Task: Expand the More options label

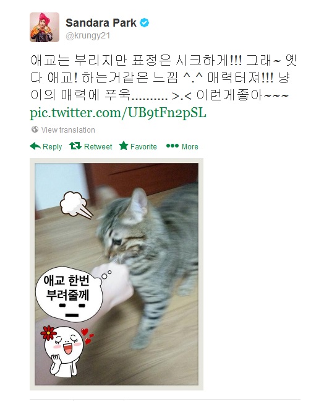Action: point(190,146)
